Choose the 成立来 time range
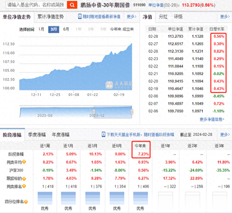 [x=128, y=29]
